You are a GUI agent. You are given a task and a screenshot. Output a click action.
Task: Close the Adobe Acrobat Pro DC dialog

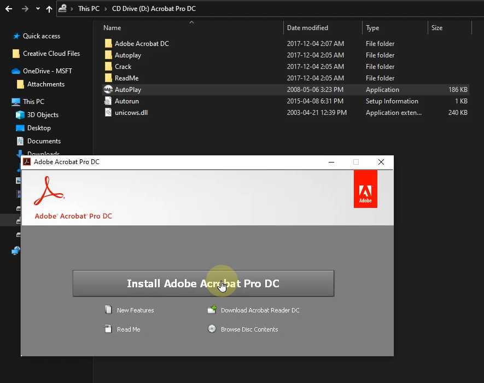tap(381, 162)
